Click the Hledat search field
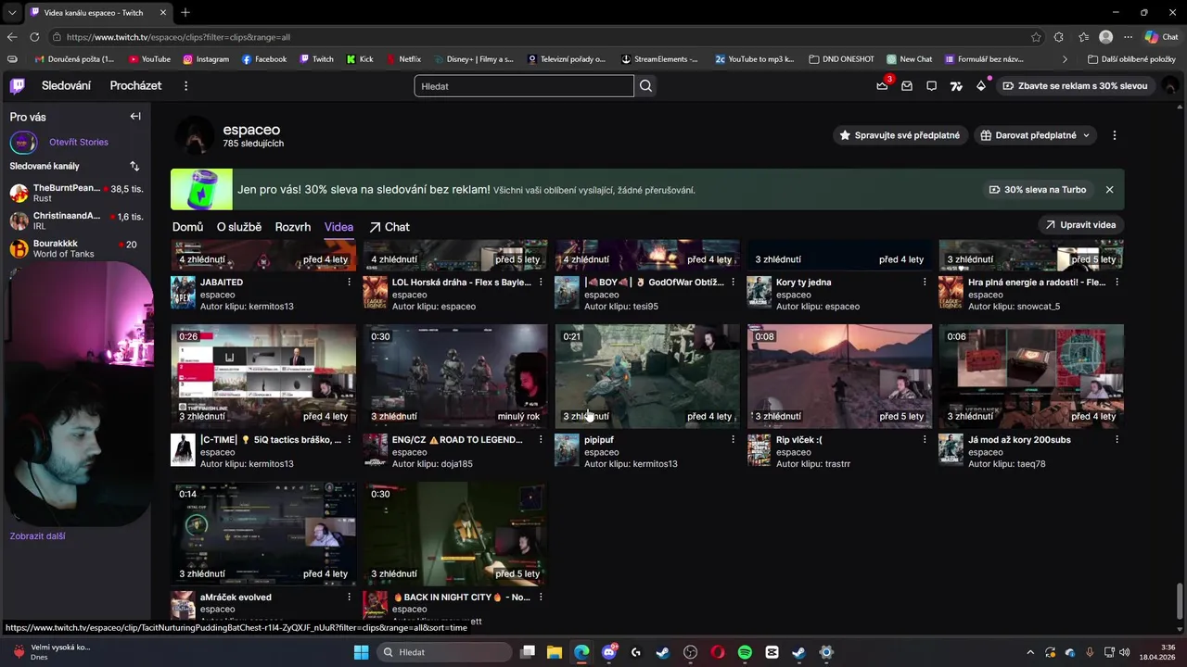 pyautogui.click(x=524, y=86)
